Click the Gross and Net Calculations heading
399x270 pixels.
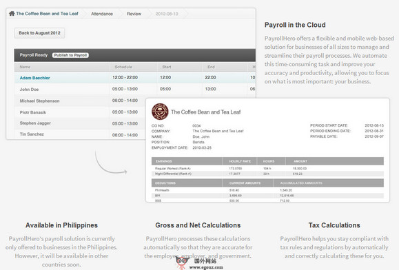(198, 225)
